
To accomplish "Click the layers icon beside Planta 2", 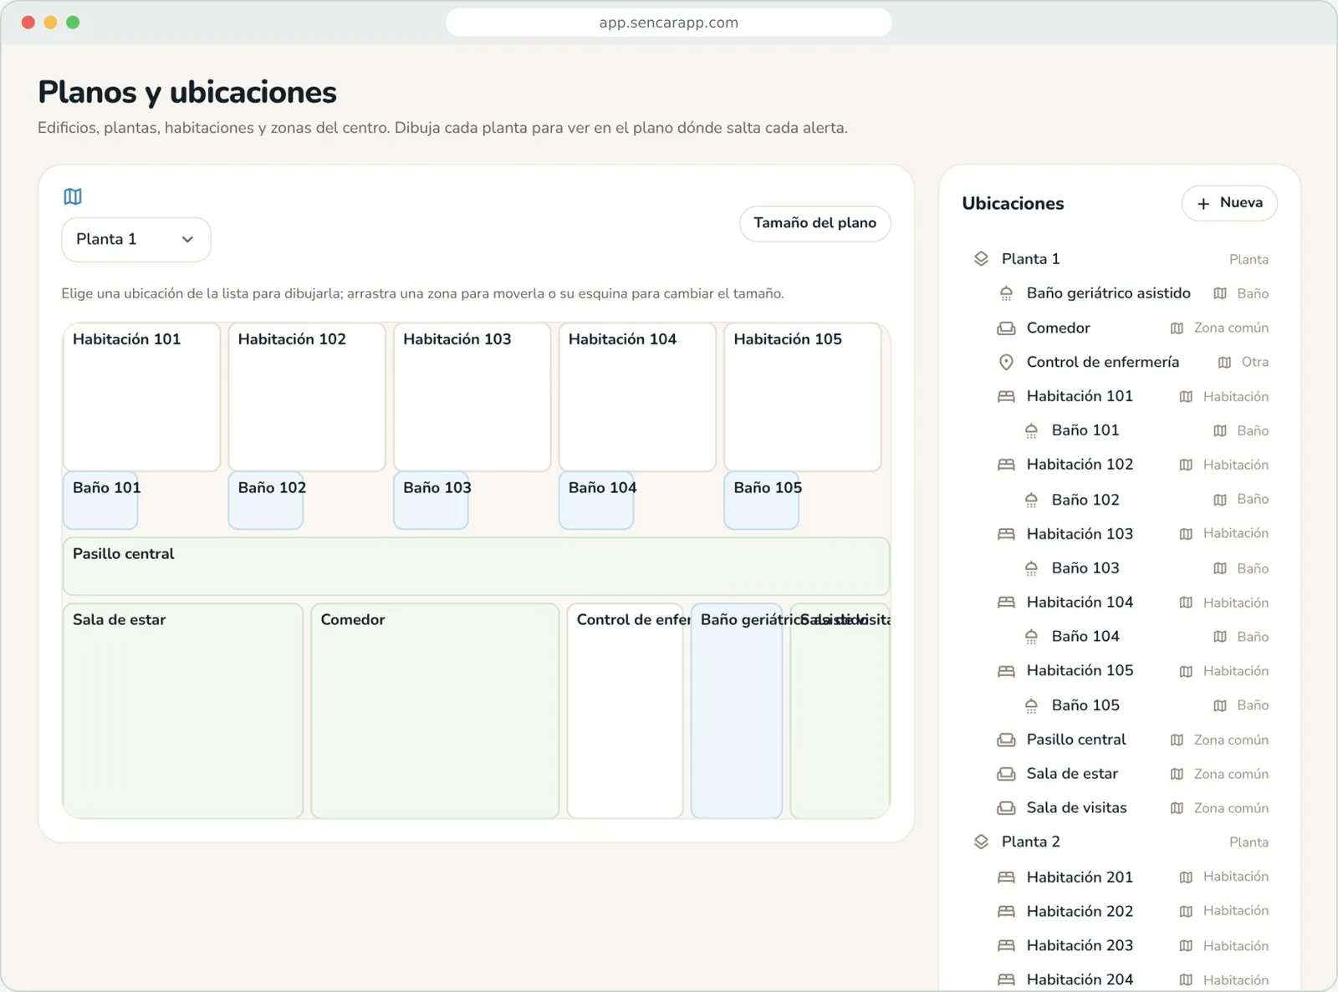I will [x=981, y=842].
